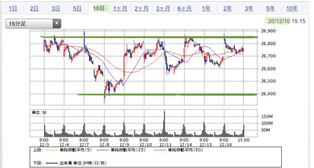Click the 12/14 date axis label
Screen dimensions: 314x168
pos(186,145)
